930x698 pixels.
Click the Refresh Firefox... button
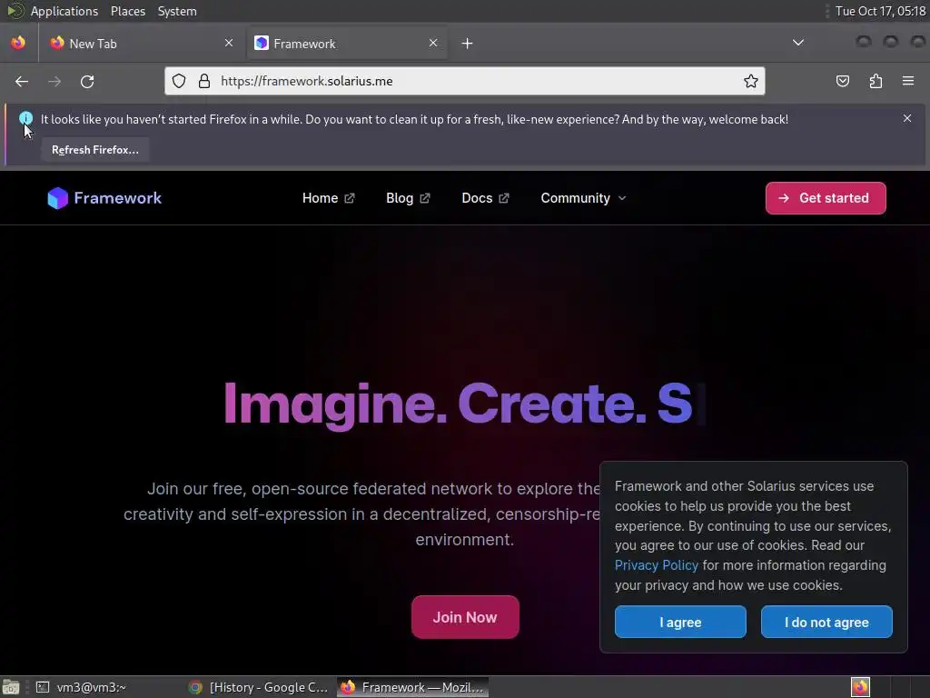(94, 150)
